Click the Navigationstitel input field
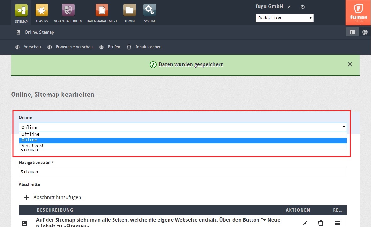 tap(183, 172)
